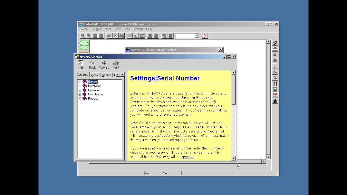Click the help page scrollbar down arrow
347x195 pixels.
tap(234, 158)
